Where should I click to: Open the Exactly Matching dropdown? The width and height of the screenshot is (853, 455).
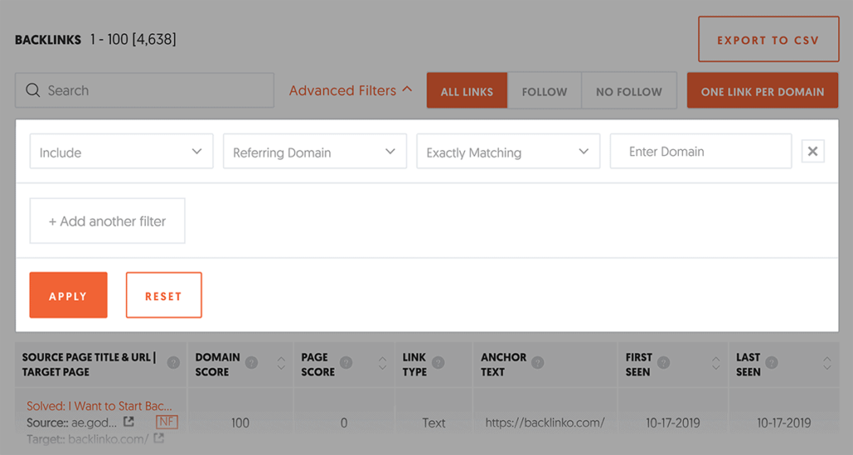tap(507, 152)
